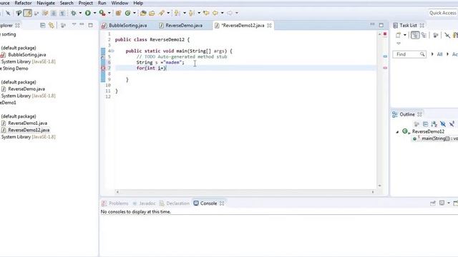
Task: Open New Java Class dropdown arrow
Action: point(135,13)
